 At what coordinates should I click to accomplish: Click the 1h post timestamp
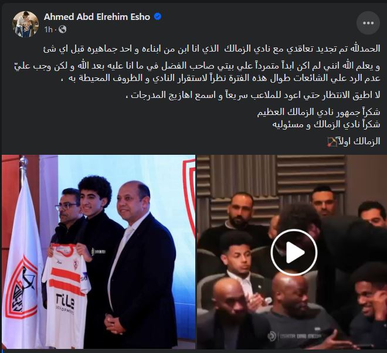48,30
